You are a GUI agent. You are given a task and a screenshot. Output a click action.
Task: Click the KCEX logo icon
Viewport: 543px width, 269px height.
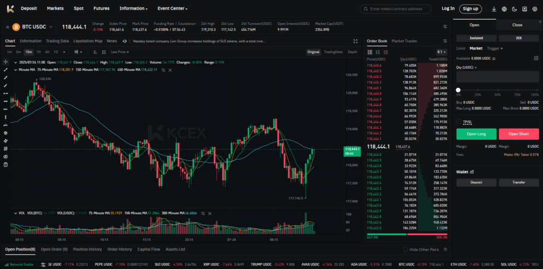[x=11, y=8]
